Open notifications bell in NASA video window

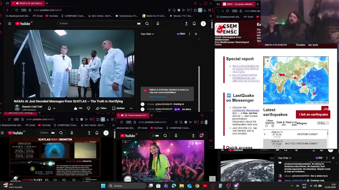[x=194, y=23]
